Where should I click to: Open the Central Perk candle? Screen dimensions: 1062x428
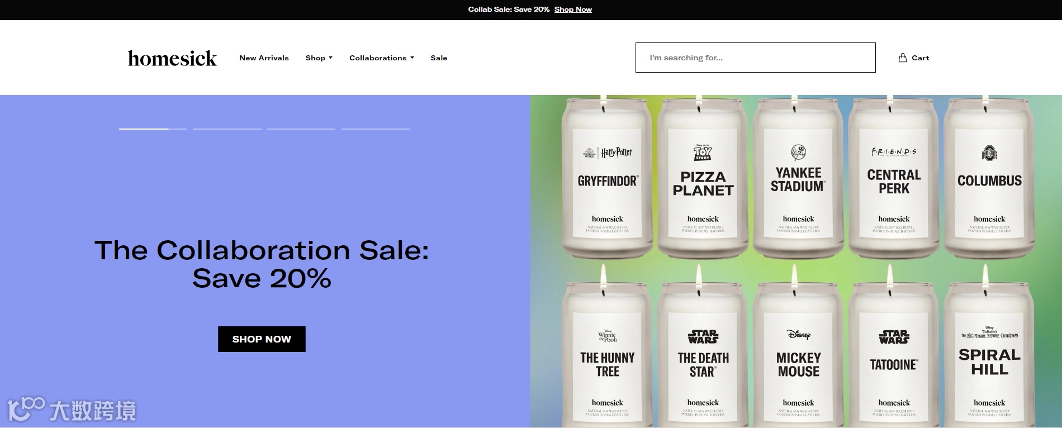(894, 179)
